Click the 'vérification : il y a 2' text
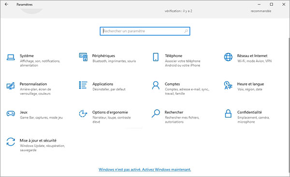The image size is (290, 177). 178,11
